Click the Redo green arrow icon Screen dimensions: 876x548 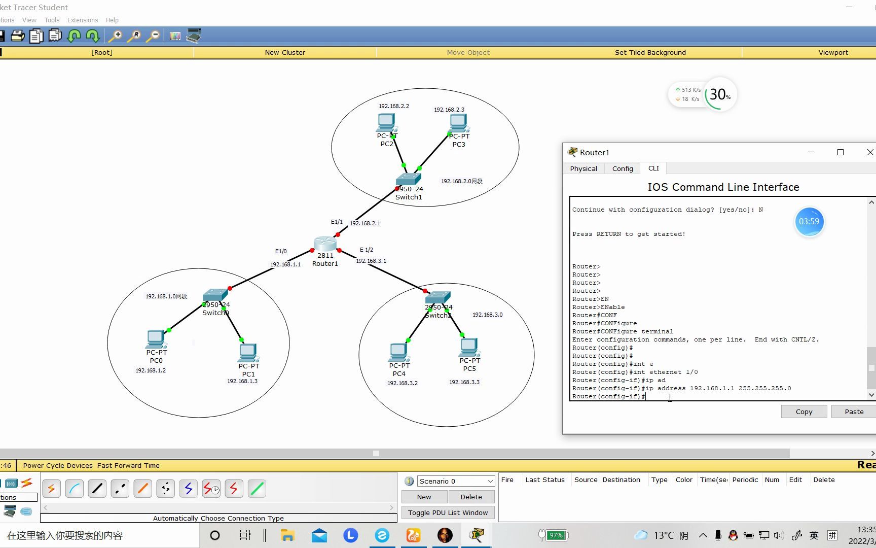(93, 36)
